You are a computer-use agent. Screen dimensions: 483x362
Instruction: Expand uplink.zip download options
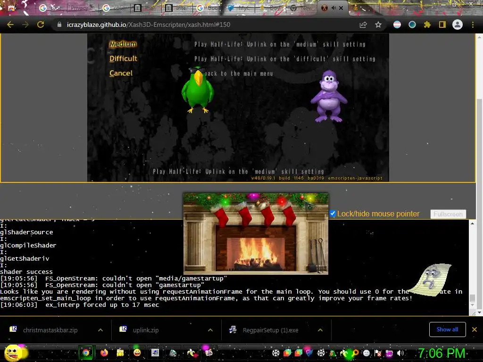[x=210, y=330]
